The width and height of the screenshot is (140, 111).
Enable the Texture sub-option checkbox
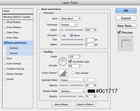coord(8,53)
